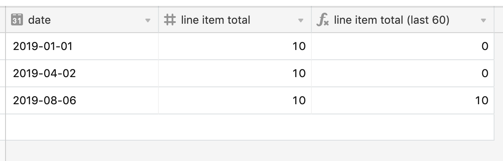Select last 60 formula cell showing 10
Image resolution: width=503 pixels, height=161 pixels.
(x=403, y=100)
